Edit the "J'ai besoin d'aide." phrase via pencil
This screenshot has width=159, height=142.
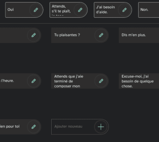(124, 10)
